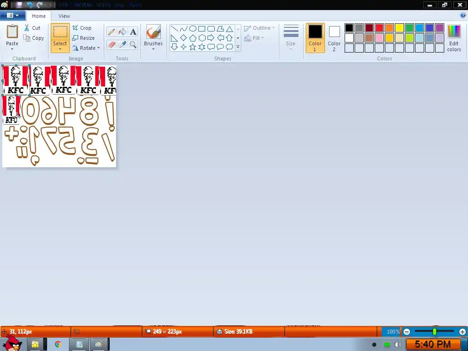Choose the Rectangle shape

(x=202, y=29)
